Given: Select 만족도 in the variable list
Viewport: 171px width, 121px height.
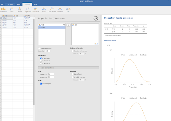Looking at the screenshot, I should coord(52,27).
